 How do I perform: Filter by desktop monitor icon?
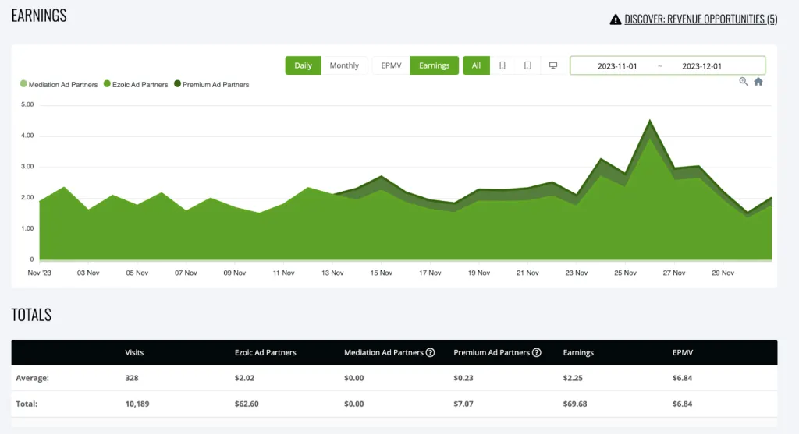click(553, 65)
